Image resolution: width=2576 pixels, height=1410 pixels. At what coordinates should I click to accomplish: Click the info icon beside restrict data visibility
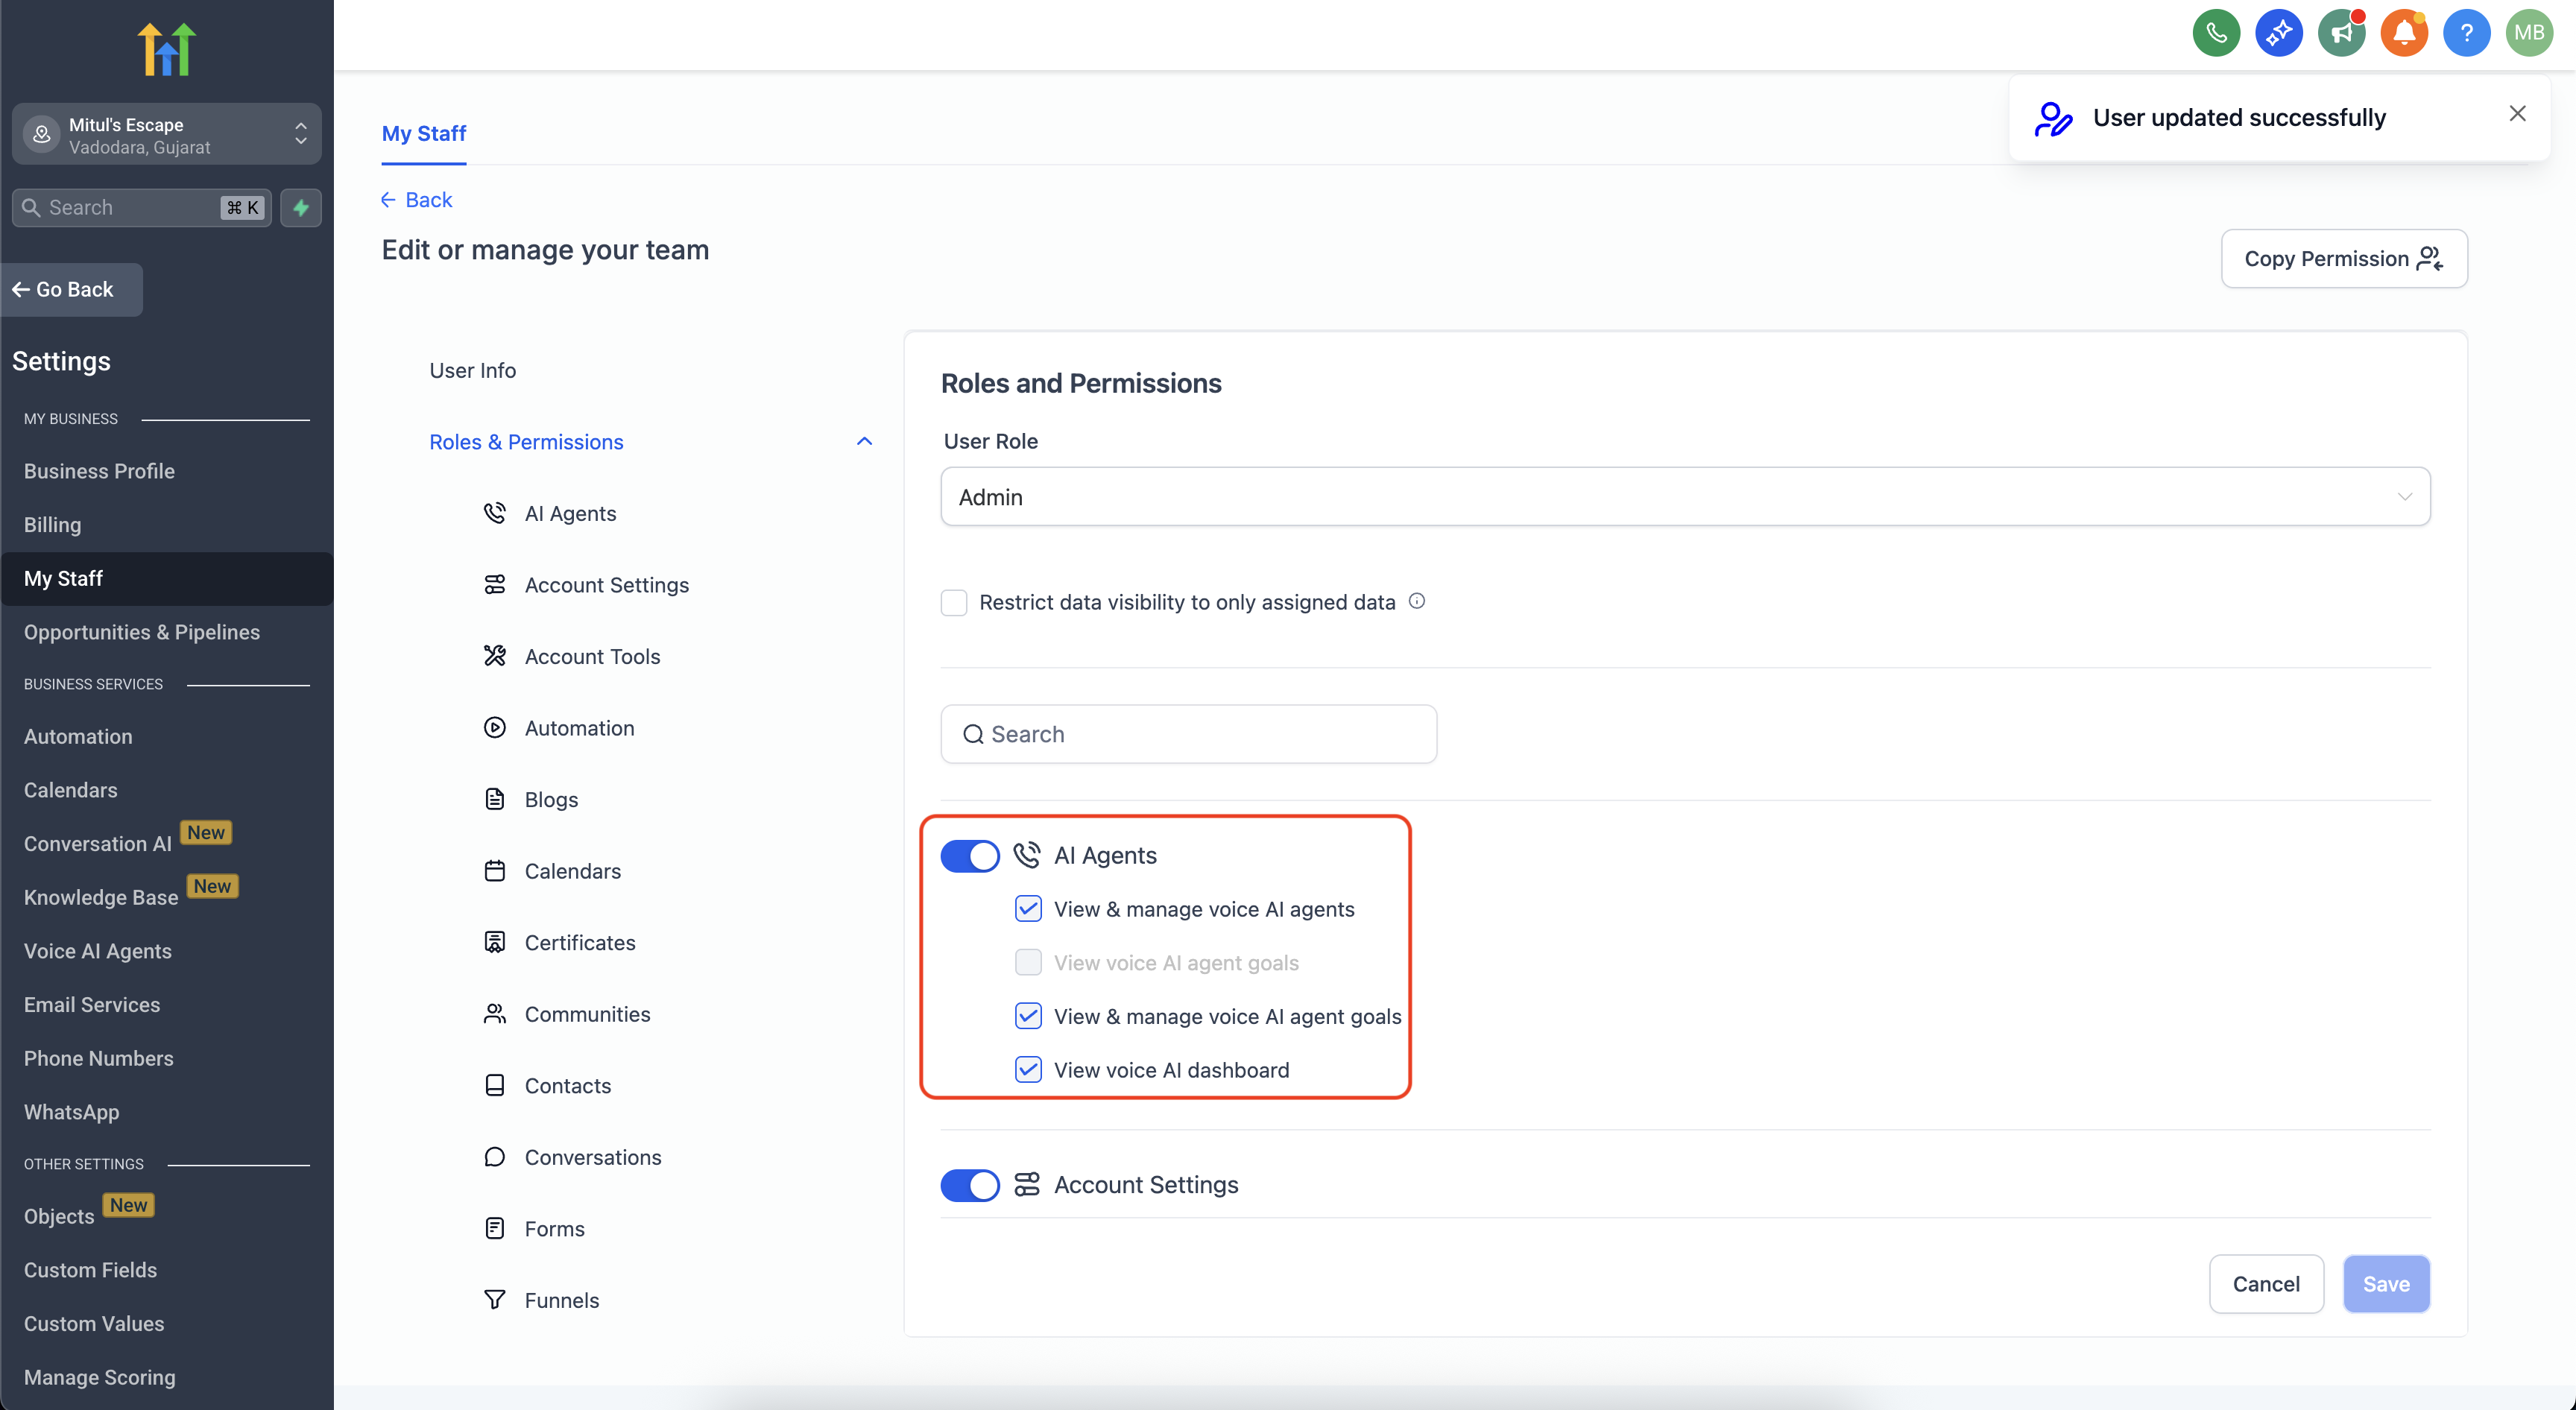[x=1416, y=601]
